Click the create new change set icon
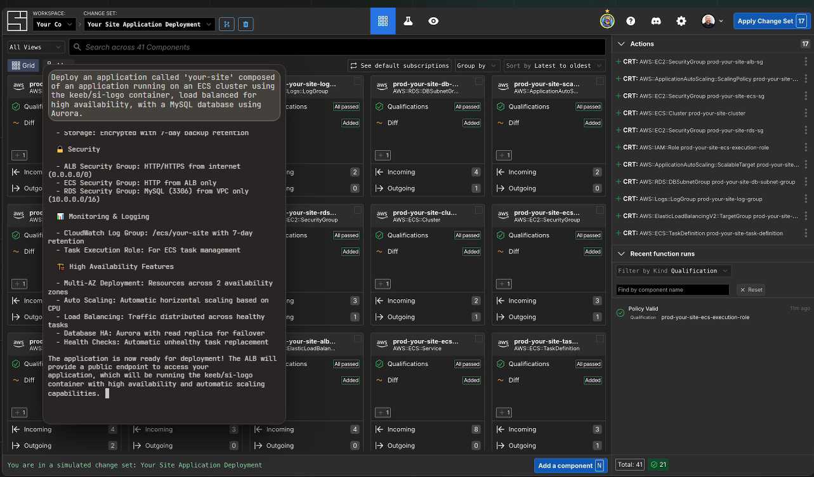The width and height of the screenshot is (814, 477). [226, 24]
